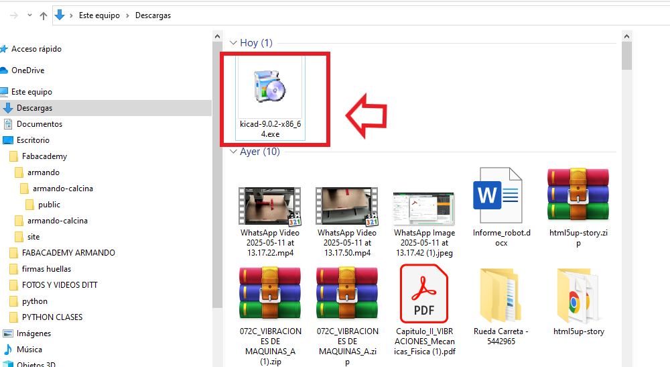Open the site folder in tree
The image size is (670, 367).
click(x=33, y=237)
